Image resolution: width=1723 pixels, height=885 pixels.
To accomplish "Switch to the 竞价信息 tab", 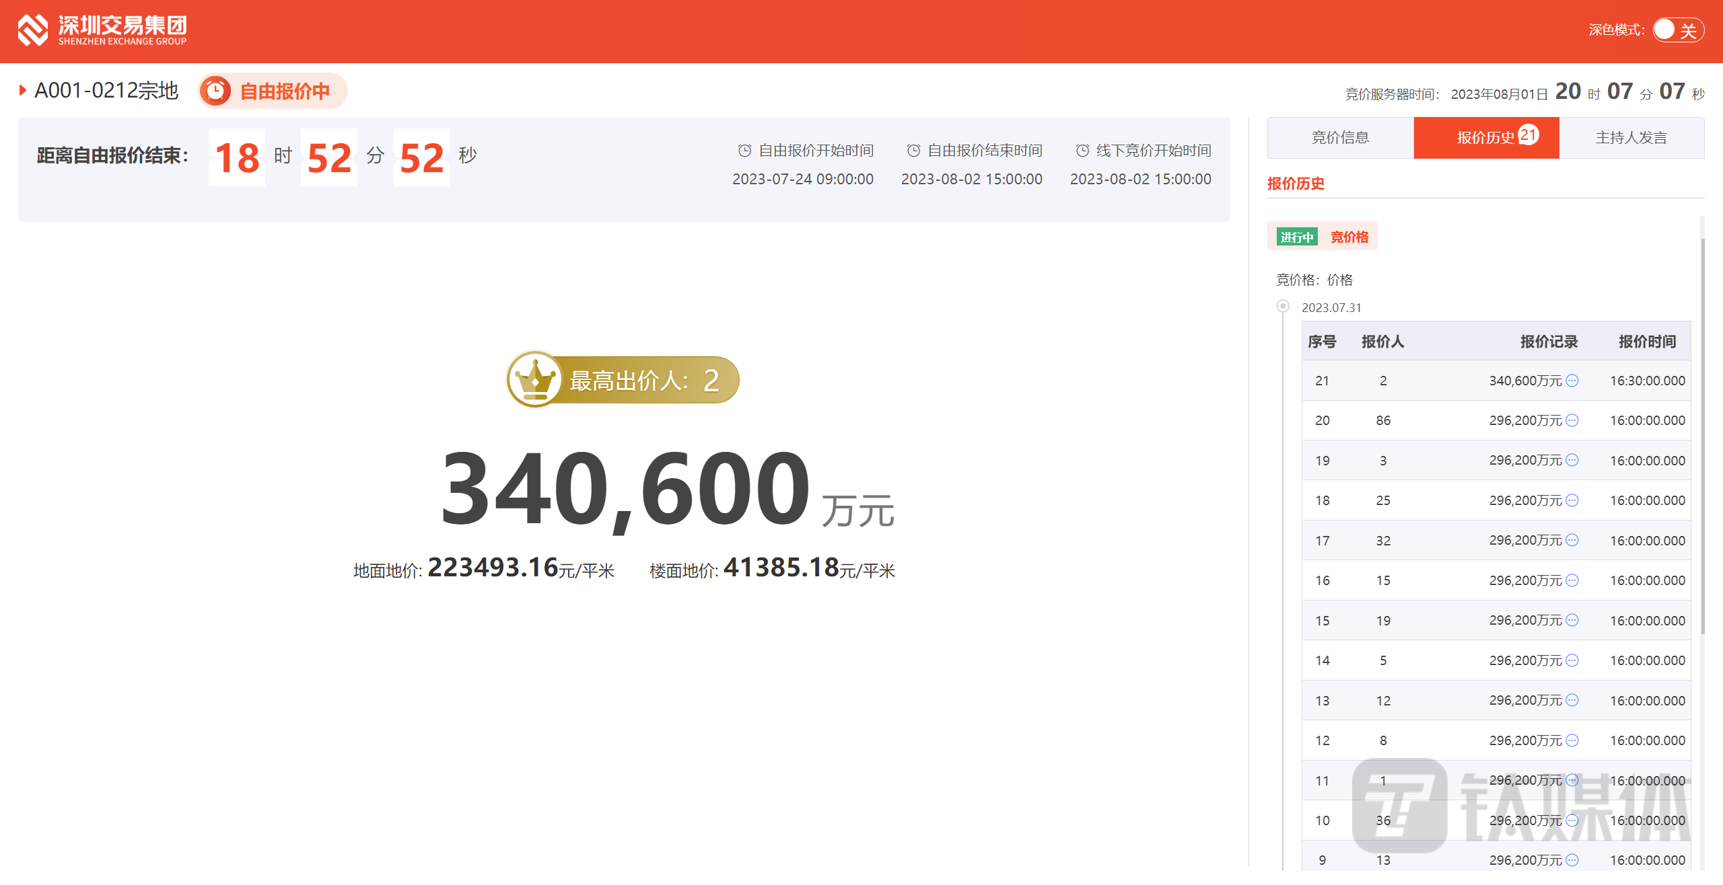I will tap(1340, 138).
